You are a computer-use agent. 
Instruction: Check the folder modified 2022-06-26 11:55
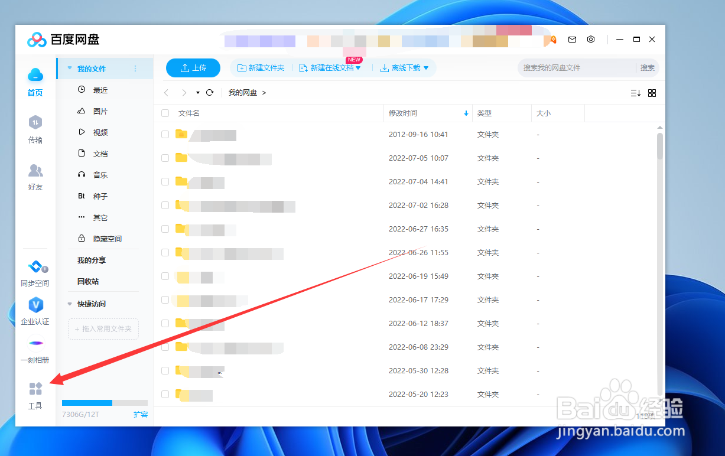point(165,252)
